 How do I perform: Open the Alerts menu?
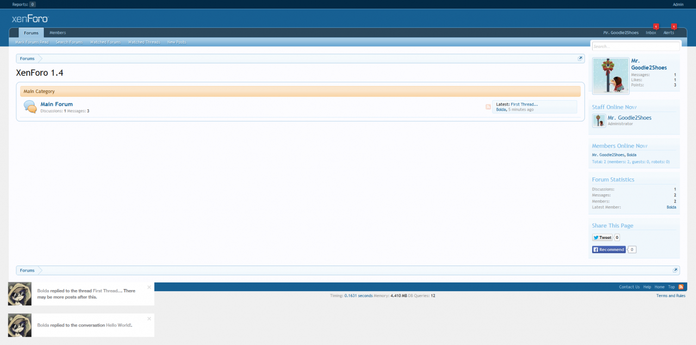tap(669, 33)
